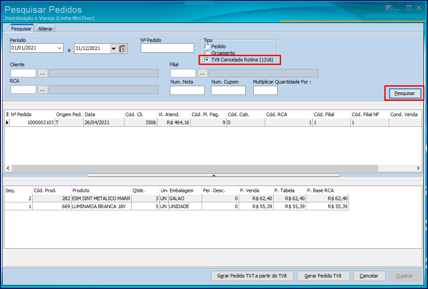Click the Produto column header
428x289 pixels.
(101, 190)
